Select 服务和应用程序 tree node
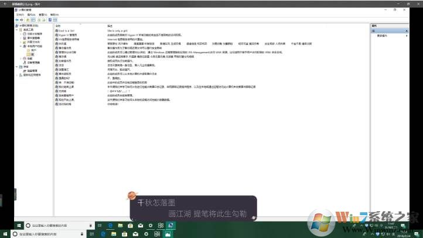This screenshot has height=238, width=423. [x=32, y=75]
